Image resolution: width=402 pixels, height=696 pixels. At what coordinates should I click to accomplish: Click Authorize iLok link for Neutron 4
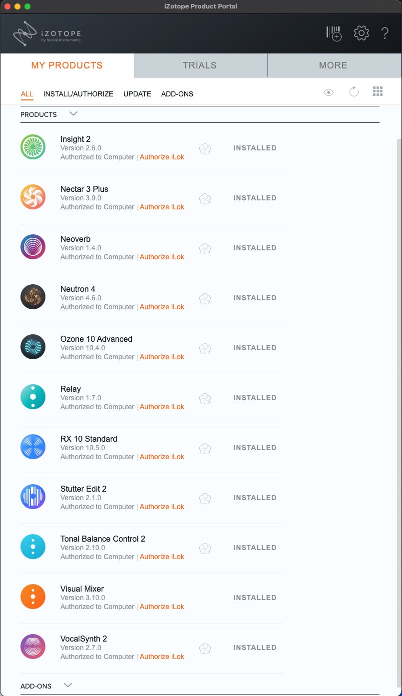162,307
